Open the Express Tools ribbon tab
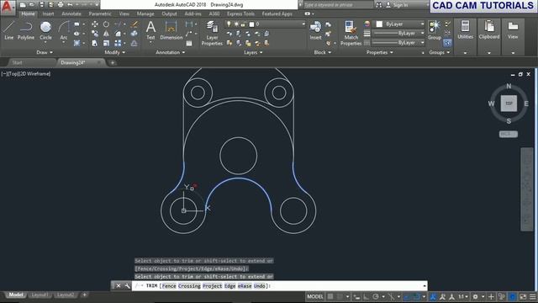538x303 pixels. tap(240, 13)
